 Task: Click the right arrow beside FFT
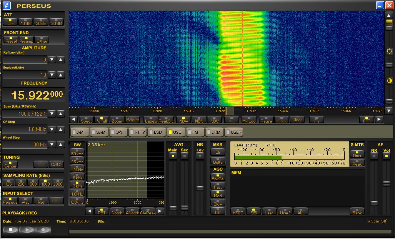[379, 119]
